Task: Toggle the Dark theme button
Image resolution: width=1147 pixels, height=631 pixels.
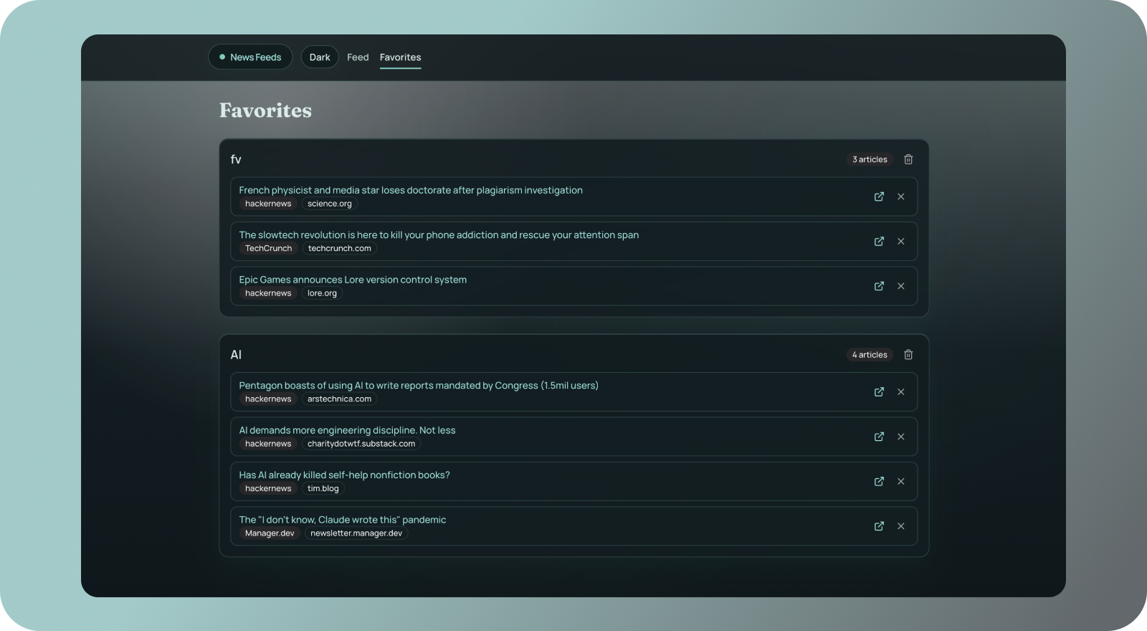Action: click(x=320, y=57)
